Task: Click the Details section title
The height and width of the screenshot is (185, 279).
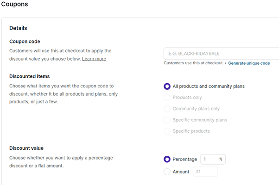Action: tap(18, 28)
